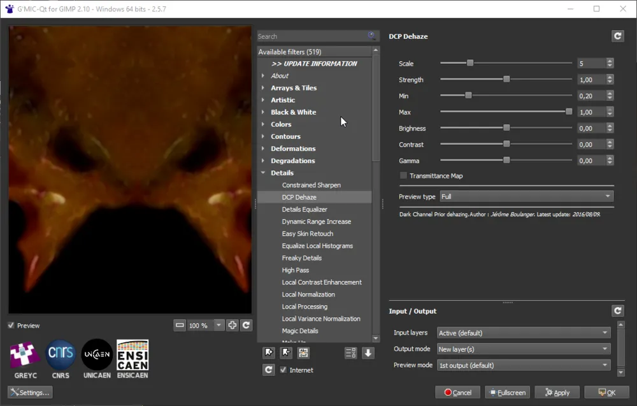
Task: Toggle the Internet checkbox
Action: 283,370
